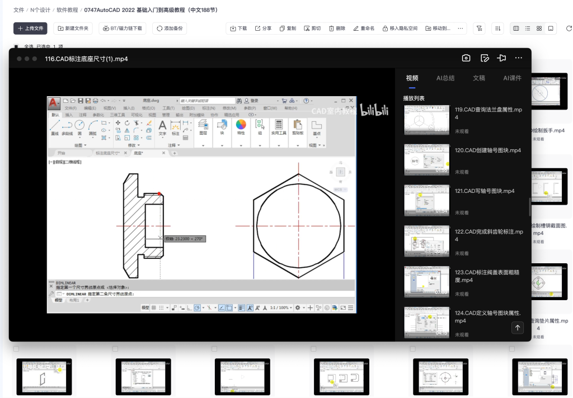Click the AutoCAD video frame to toggle playback
The image size is (573, 398).
201,205
